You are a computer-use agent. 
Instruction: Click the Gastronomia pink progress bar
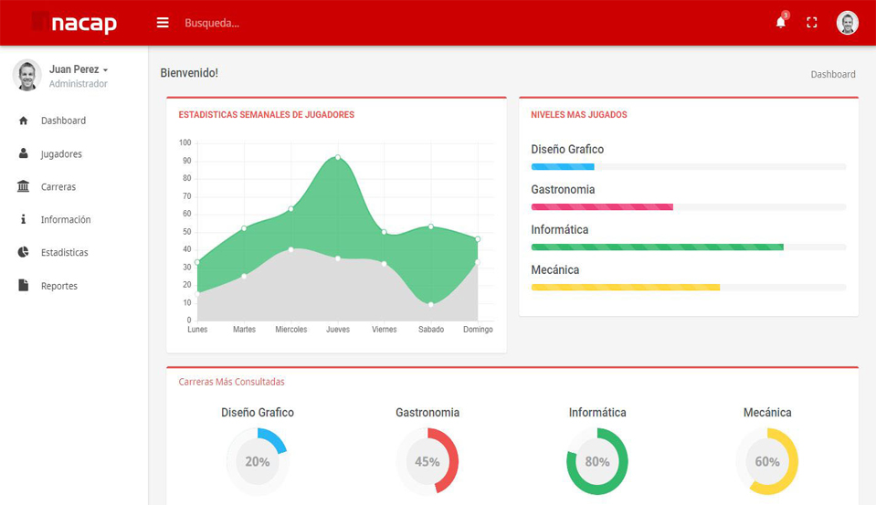tap(602, 207)
